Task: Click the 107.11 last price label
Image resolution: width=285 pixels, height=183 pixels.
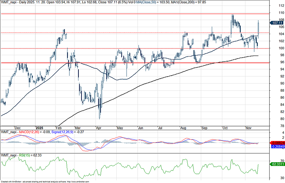Action: [277, 23]
